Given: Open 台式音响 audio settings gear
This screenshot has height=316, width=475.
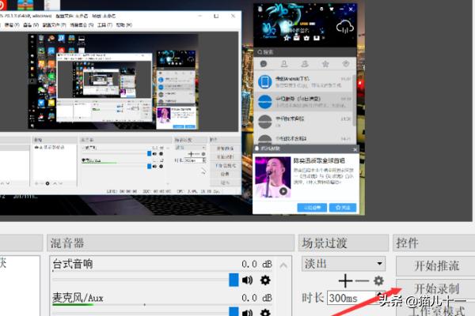Looking at the screenshot, I should pyautogui.click(x=265, y=280).
